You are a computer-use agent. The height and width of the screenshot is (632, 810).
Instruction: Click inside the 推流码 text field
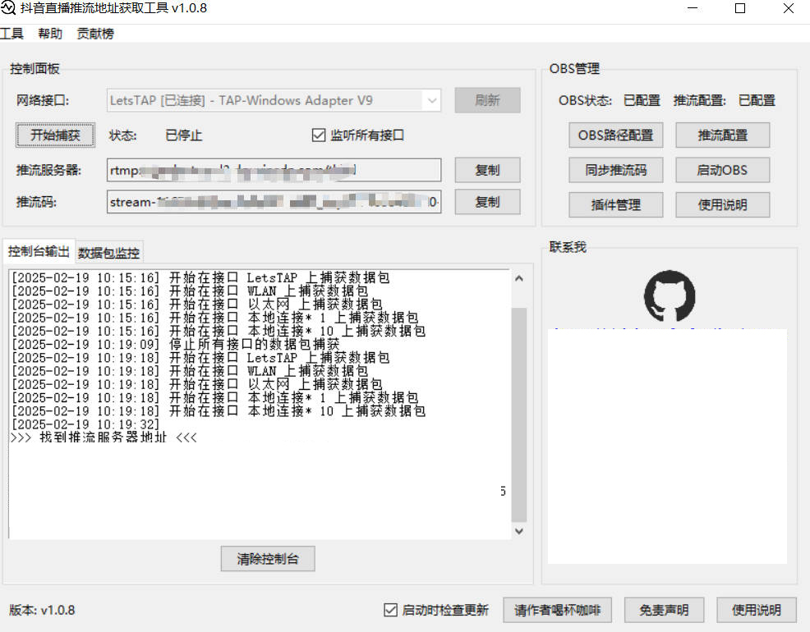274,202
